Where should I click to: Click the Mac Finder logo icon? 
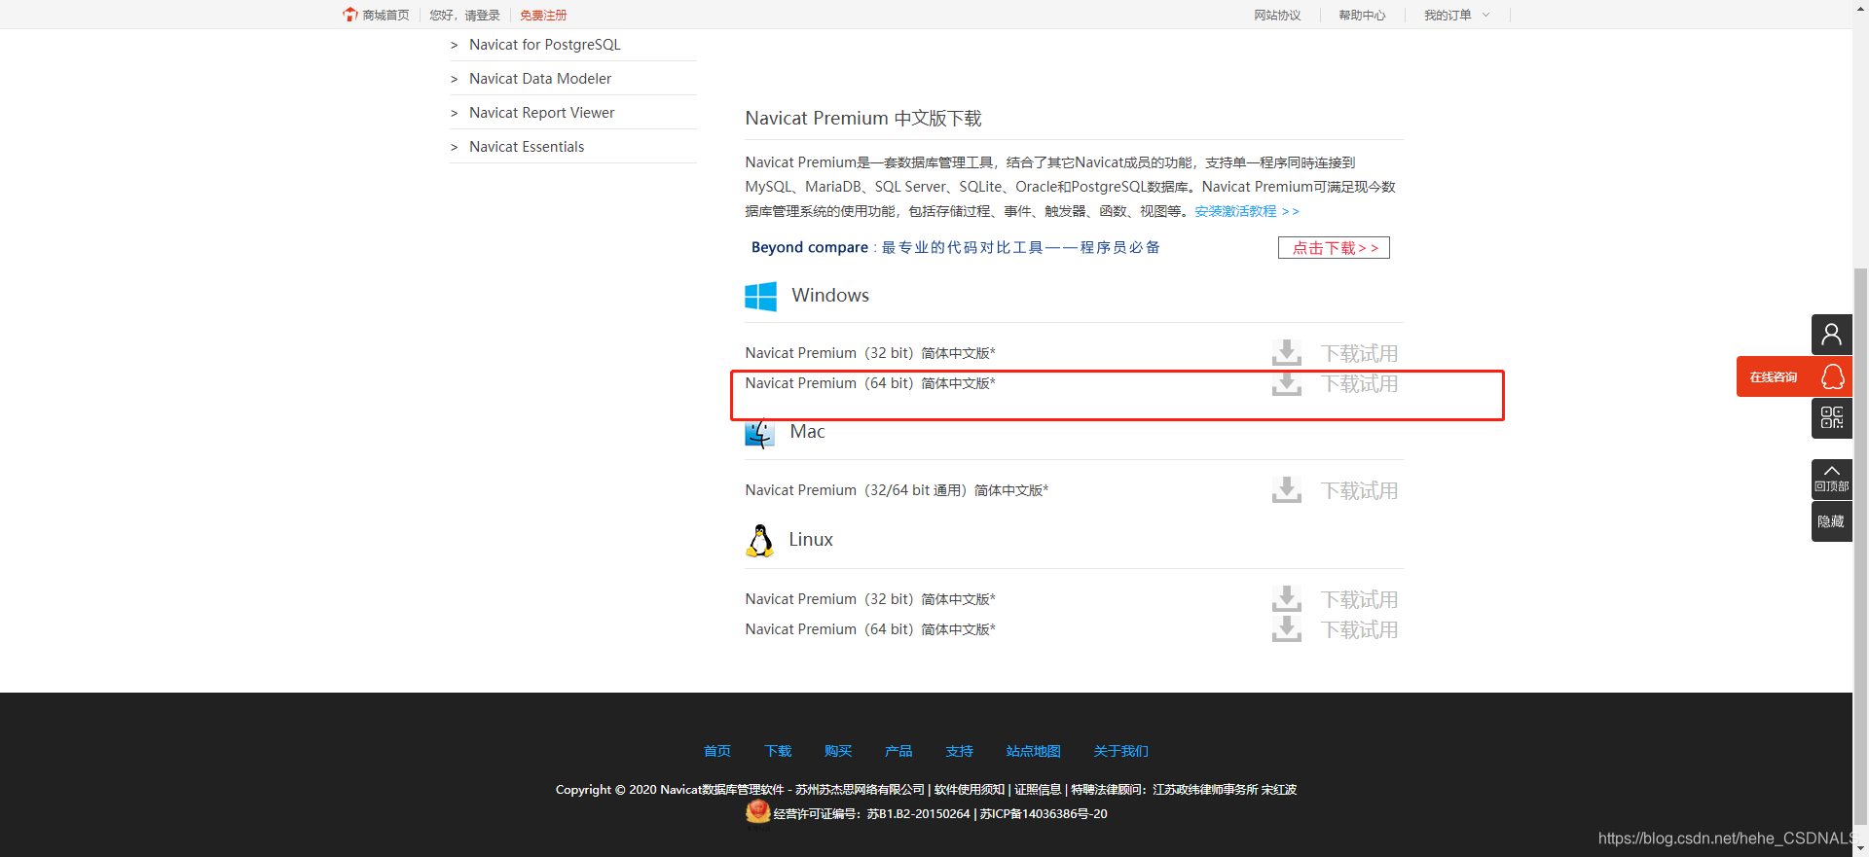pos(759,434)
